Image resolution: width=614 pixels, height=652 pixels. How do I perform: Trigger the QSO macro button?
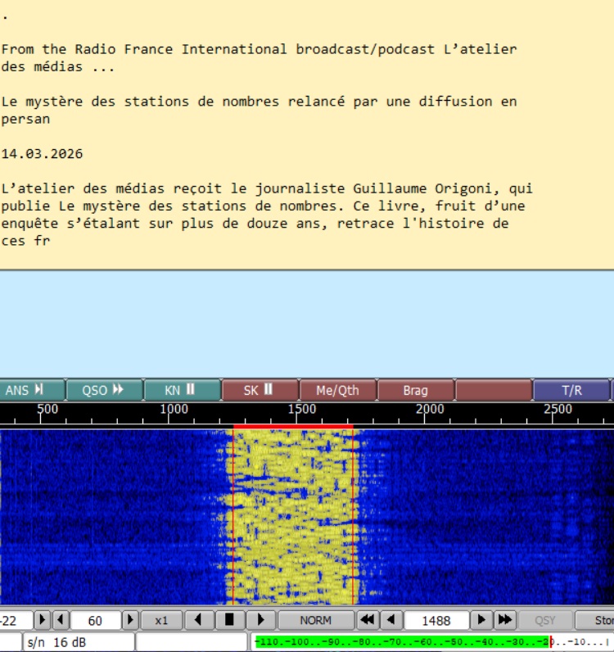click(x=105, y=390)
